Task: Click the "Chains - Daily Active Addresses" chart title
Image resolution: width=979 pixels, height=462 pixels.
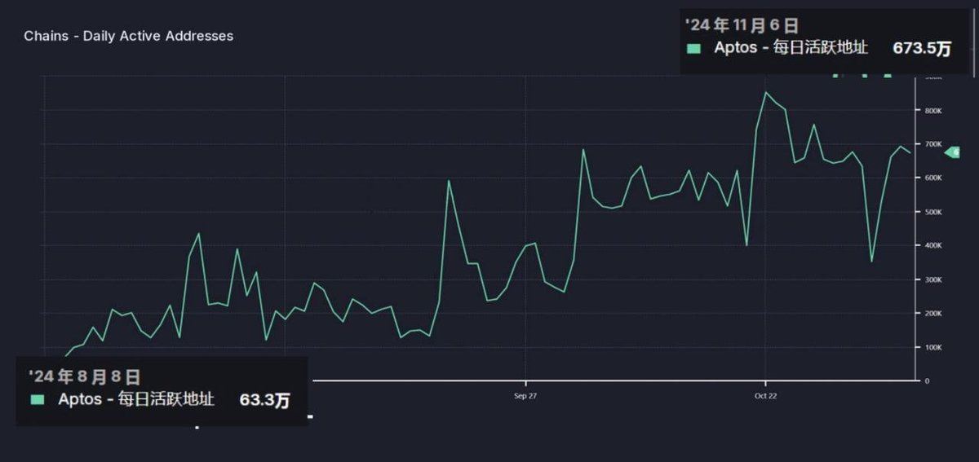Action: [x=128, y=36]
